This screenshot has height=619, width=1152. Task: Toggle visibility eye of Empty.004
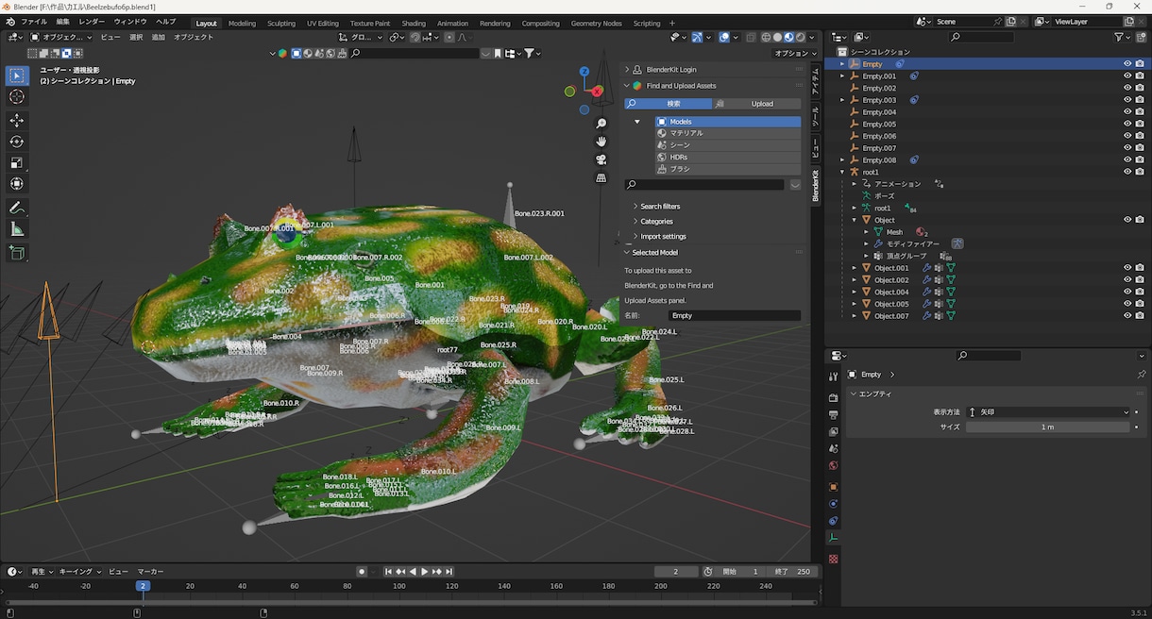click(1127, 112)
